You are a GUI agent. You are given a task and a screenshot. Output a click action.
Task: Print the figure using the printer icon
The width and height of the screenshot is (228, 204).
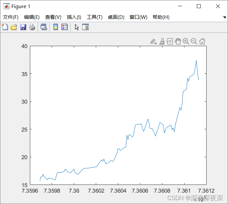click(32, 27)
